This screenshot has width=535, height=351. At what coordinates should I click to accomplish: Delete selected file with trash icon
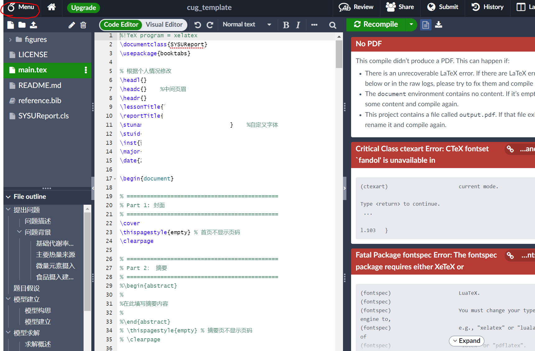pyautogui.click(x=83, y=25)
